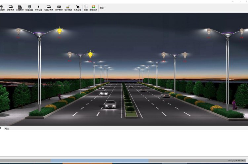Open 设备管理 device management toolbar icon

(x=11, y=8)
